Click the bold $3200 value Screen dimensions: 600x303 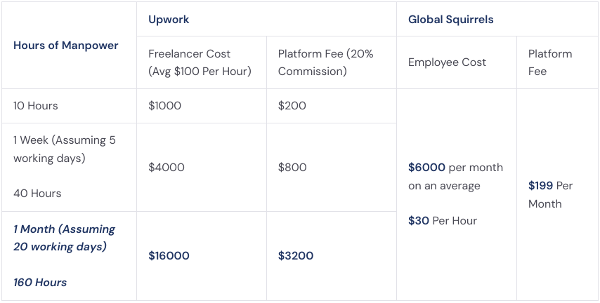[x=296, y=255]
